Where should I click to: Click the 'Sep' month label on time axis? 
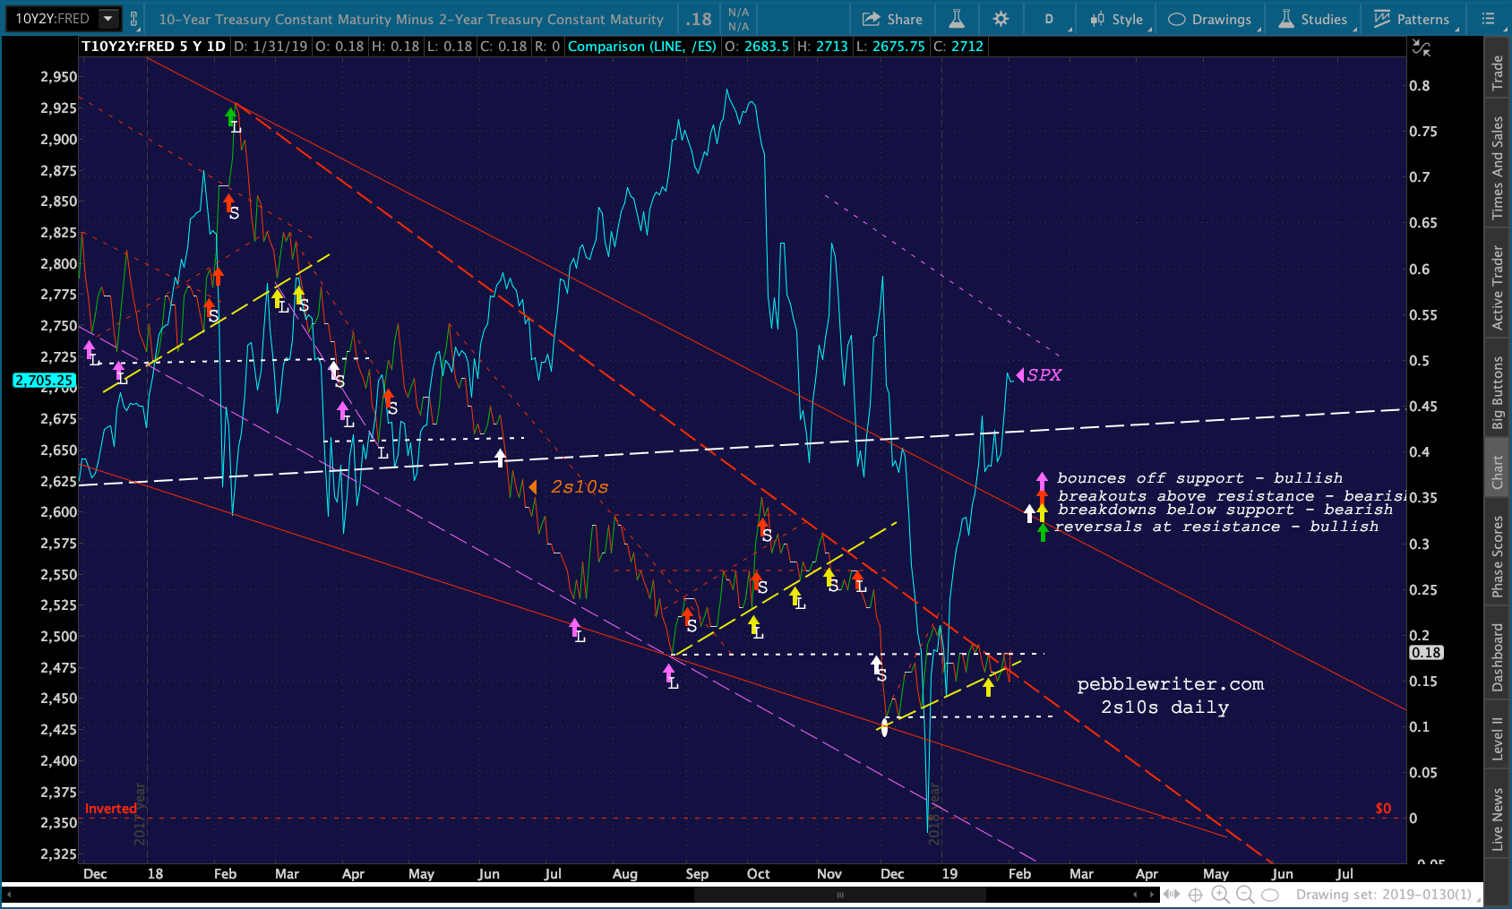point(697,874)
